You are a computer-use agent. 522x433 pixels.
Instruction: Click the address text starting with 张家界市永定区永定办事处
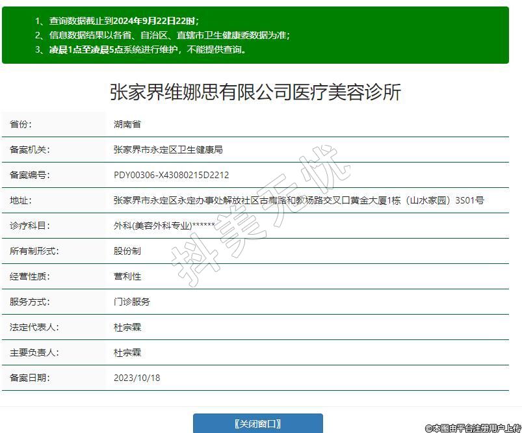click(298, 200)
